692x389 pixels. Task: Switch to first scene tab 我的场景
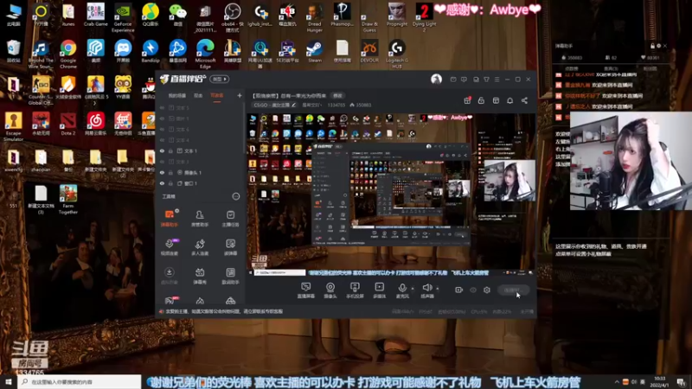coord(177,95)
